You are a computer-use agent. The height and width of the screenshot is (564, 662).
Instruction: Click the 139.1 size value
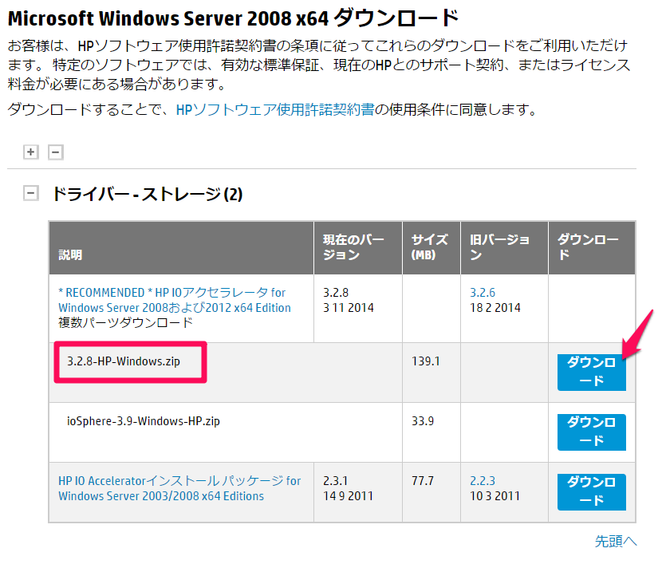pyautogui.click(x=426, y=361)
